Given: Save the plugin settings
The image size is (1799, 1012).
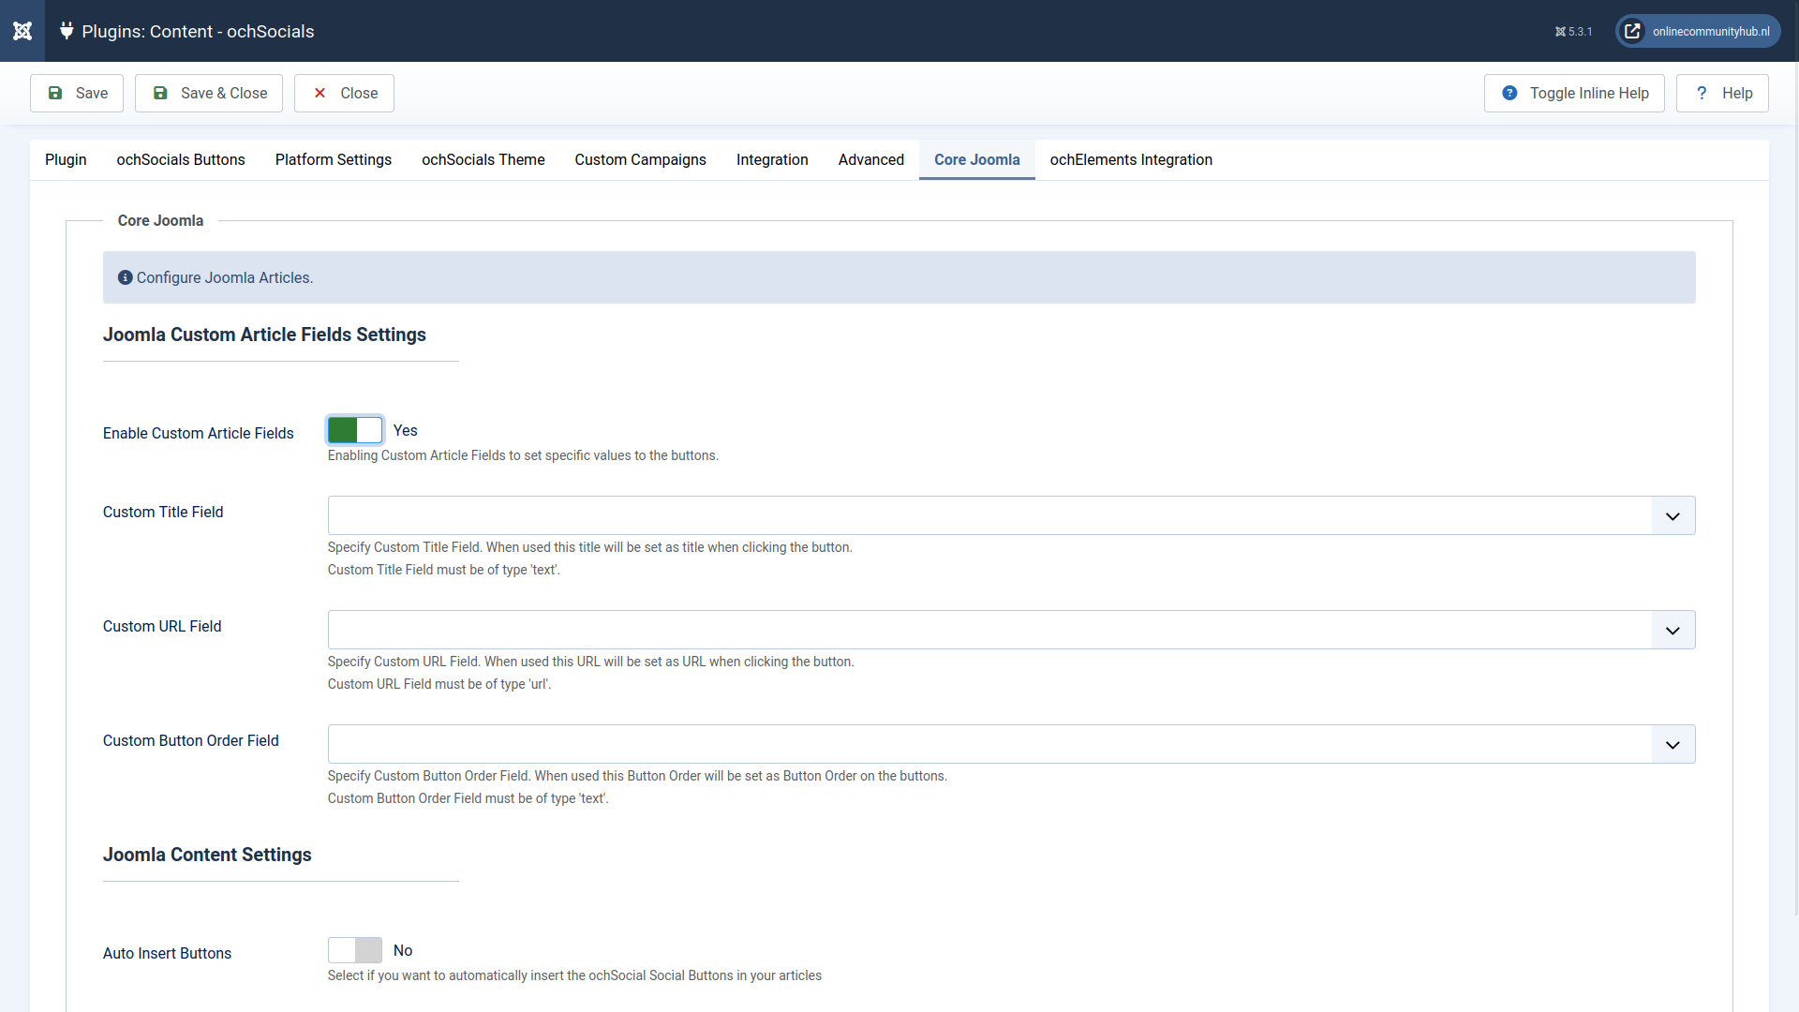Looking at the screenshot, I should [77, 93].
